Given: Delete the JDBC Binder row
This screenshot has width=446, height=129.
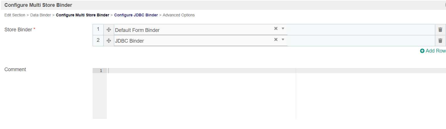Looking at the screenshot, I should pyautogui.click(x=440, y=41).
